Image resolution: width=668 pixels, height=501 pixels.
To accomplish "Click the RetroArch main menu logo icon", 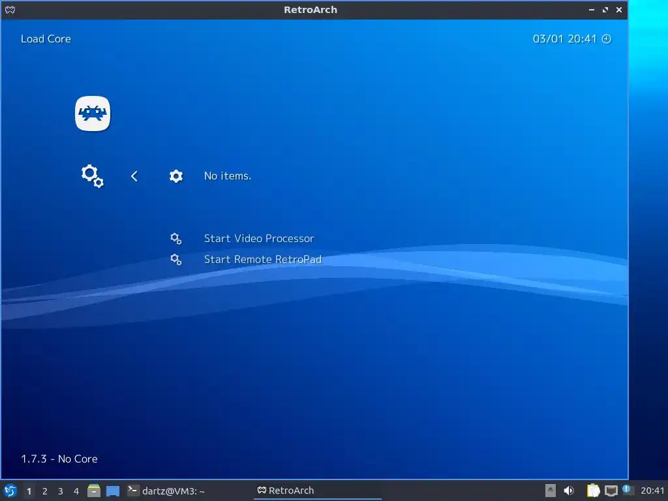I will click(x=93, y=114).
